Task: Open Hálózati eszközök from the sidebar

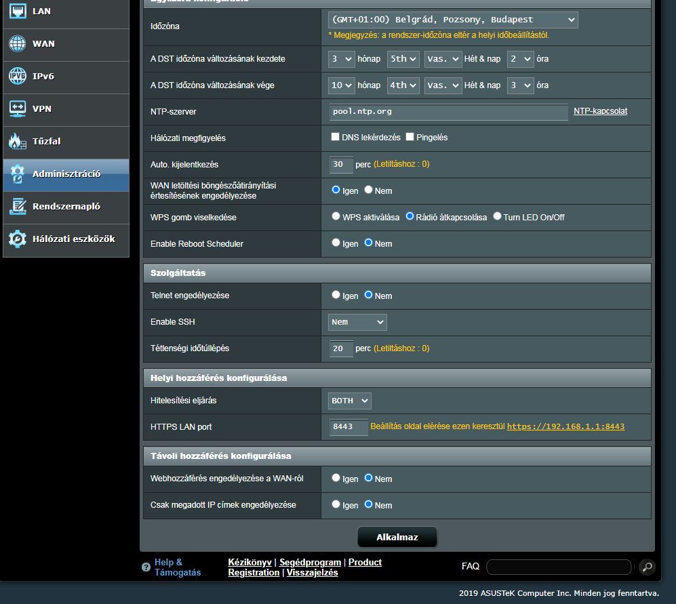Action: 66,240
